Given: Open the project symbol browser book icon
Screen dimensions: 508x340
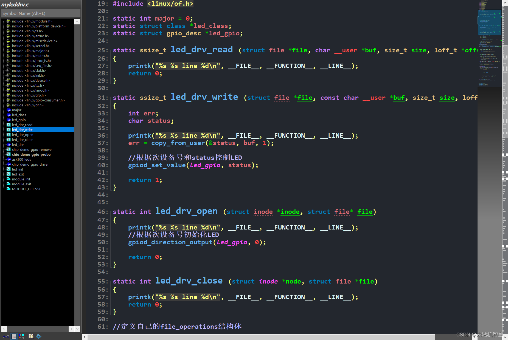Looking at the screenshot, I should (31, 336).
